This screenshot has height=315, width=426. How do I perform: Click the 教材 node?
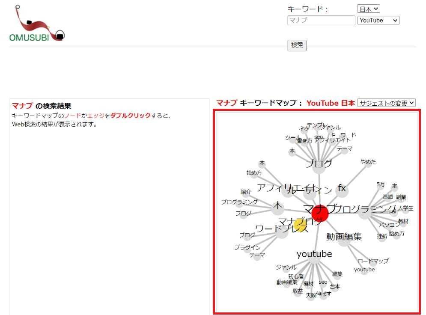[403, 223]
